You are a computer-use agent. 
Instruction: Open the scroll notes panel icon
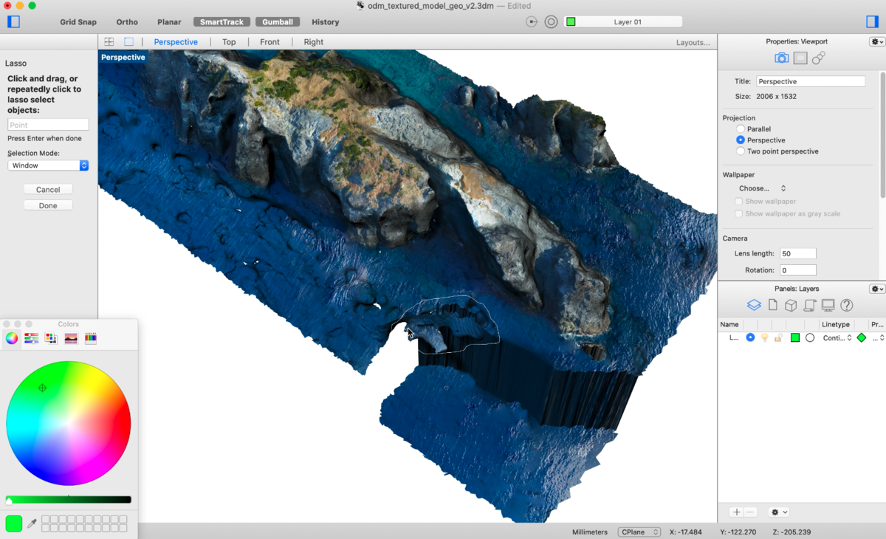(x=809, y=305)
